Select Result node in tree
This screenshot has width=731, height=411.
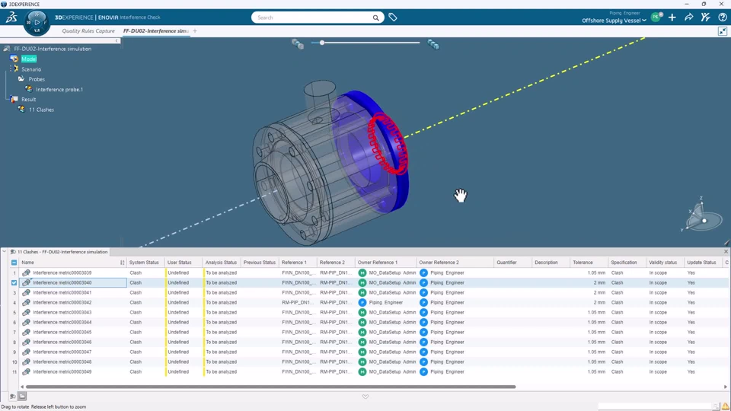pyautogui.click(x=28, y=99)
